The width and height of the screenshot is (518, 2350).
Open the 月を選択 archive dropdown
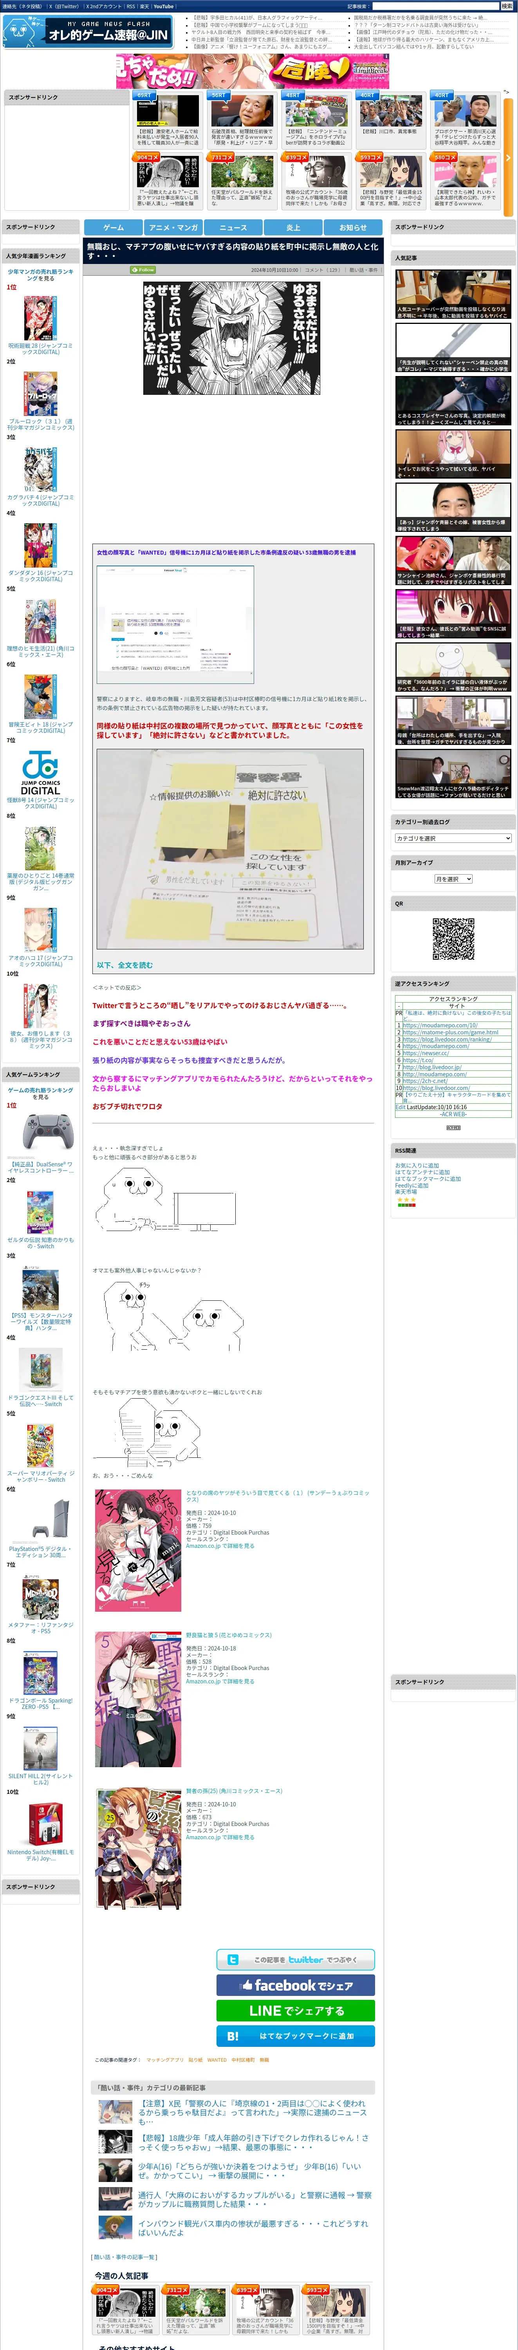453,879
